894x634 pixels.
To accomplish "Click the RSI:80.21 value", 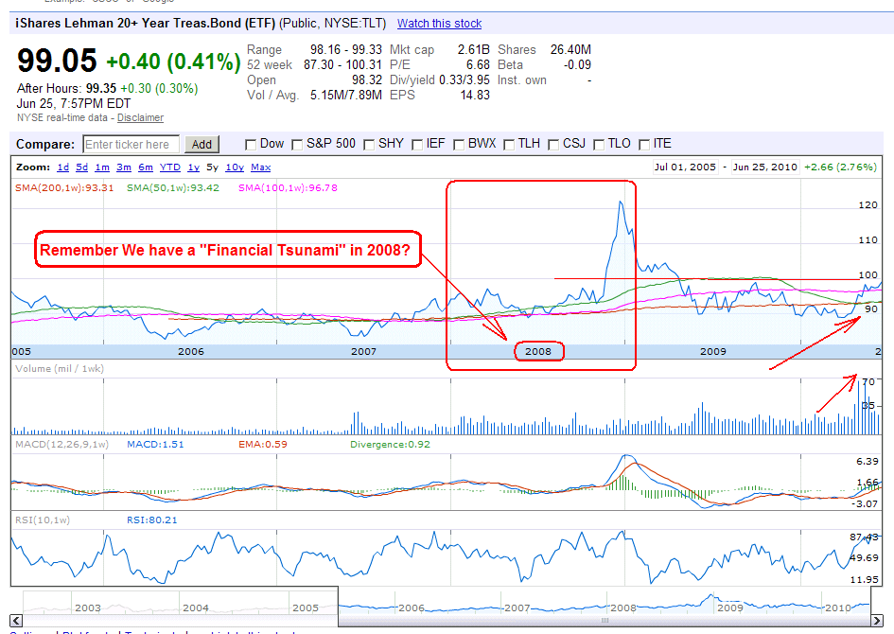I will point(151,520).
